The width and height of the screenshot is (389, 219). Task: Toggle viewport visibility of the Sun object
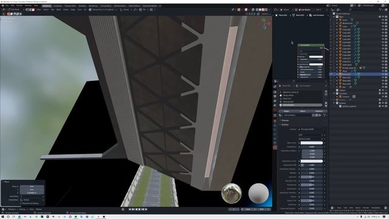tap(383, 87)
